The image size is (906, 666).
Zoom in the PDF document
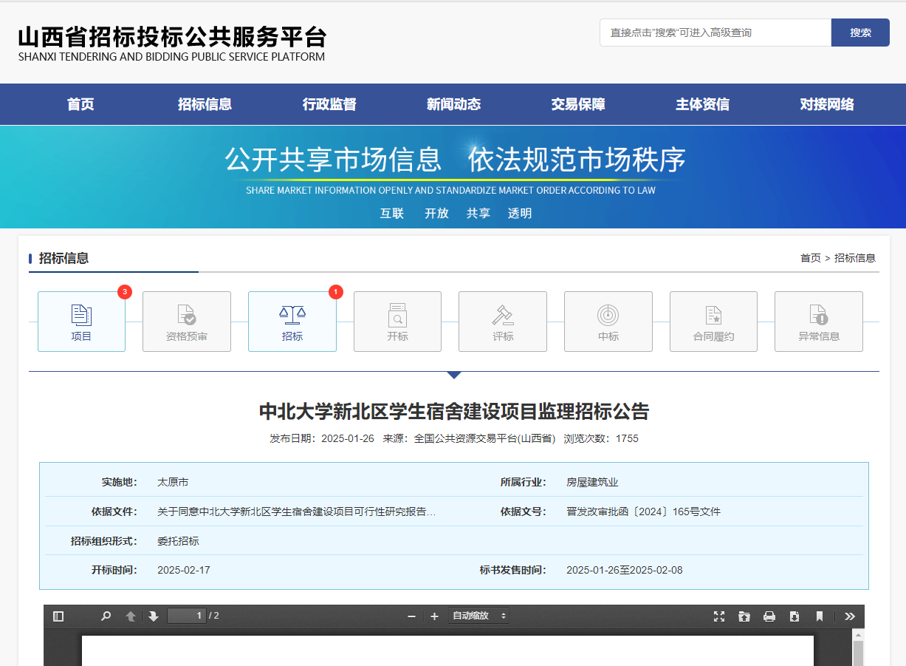click(435, 616)
